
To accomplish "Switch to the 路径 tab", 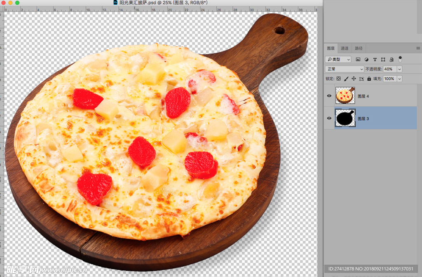I will pyautogui.click(x=359, y=49).
